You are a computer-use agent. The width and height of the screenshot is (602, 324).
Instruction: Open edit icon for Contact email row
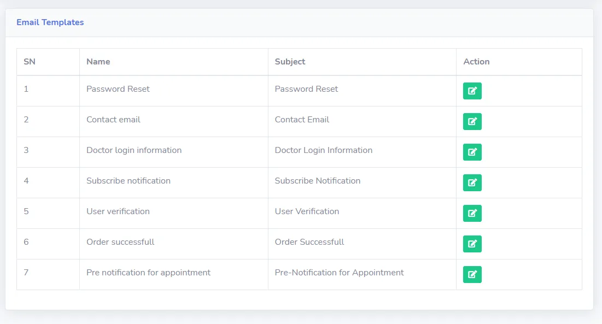tap(472, 121)
